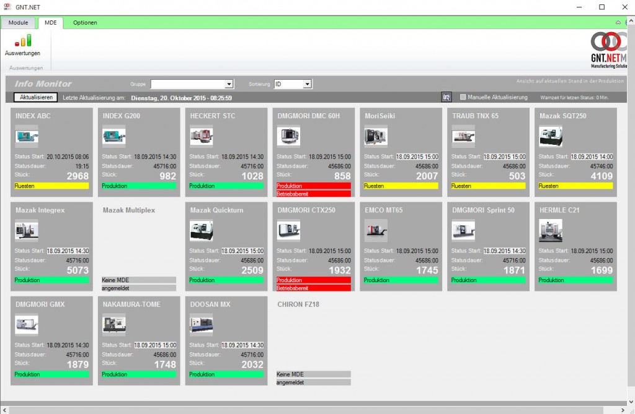Click the angemeldet label under CHIRON FZ18
635x414 pixels.
tap(313, 382)
